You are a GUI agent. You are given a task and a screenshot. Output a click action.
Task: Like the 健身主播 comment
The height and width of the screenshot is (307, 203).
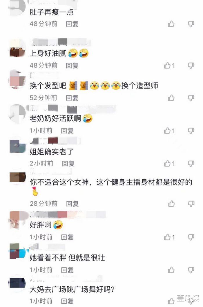pyautogui.click(x=171, y=204)
